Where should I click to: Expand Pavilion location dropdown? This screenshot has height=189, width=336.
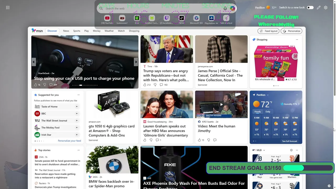267,95
